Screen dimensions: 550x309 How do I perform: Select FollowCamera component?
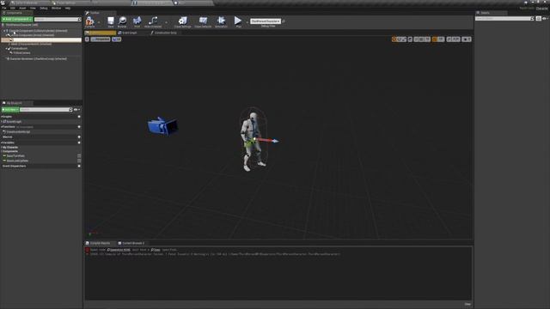[21, 53]
